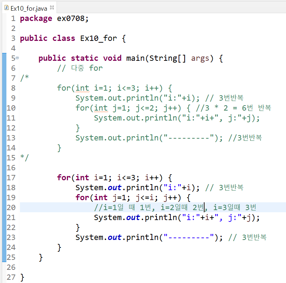Click the 'class' keyword on line 3

[64, 38]
